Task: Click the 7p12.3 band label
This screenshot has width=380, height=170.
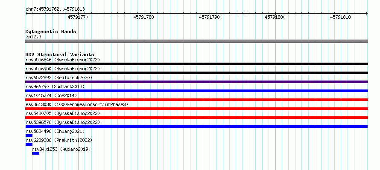Action: click(33, 37)
